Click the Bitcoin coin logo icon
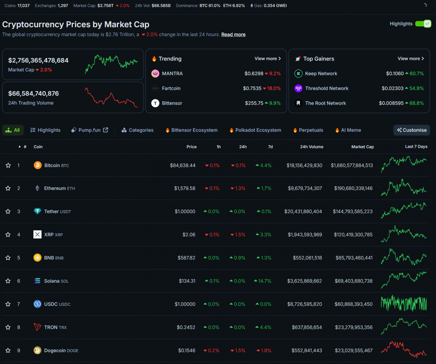 coord(38,165)
